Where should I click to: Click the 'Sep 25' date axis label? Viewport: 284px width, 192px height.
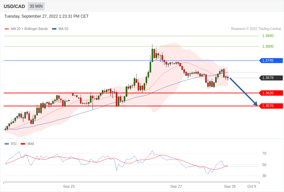[x=69, y=186]
